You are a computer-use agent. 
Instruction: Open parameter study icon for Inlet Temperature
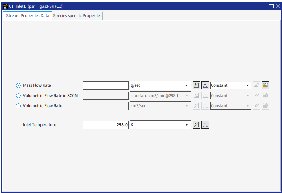tap(196, 125)
